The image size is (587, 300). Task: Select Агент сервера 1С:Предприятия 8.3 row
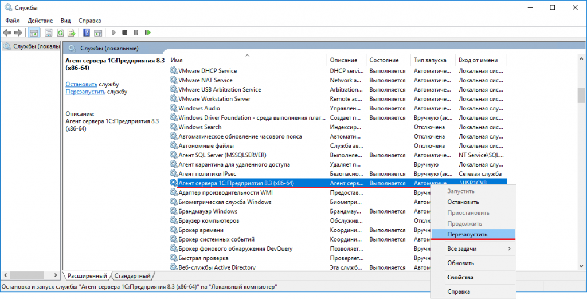338,183
